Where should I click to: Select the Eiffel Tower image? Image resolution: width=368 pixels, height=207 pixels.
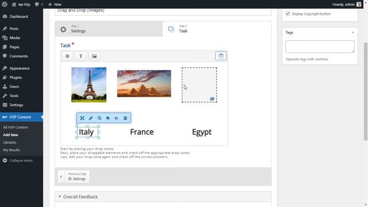pos(89,85)
